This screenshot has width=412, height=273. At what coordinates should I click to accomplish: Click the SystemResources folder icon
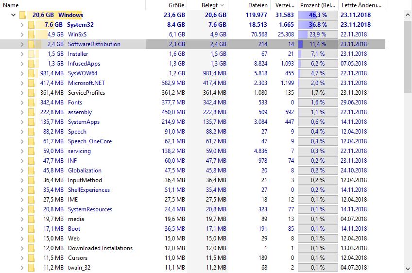[31, 210]
